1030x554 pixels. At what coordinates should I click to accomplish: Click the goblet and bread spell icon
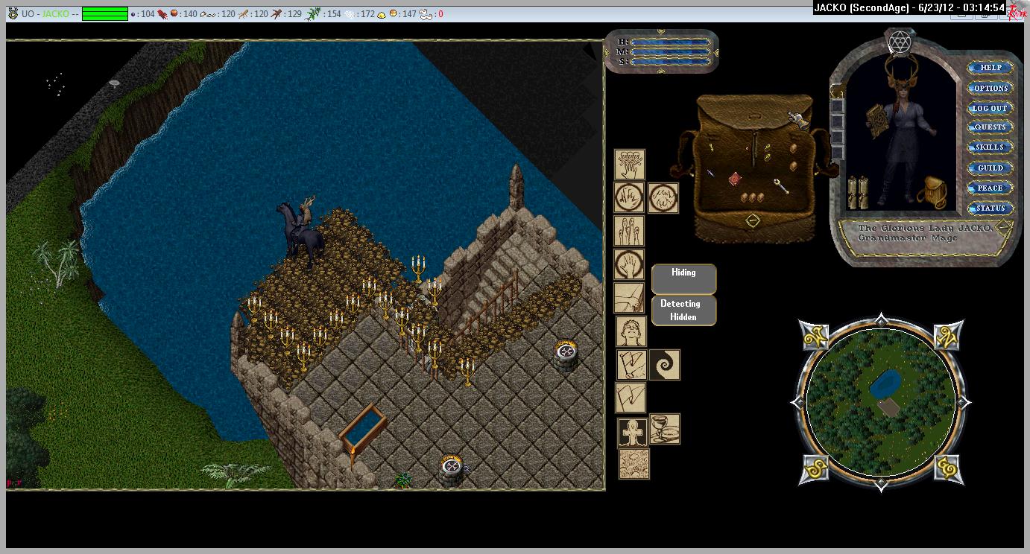tap(664, 429)
